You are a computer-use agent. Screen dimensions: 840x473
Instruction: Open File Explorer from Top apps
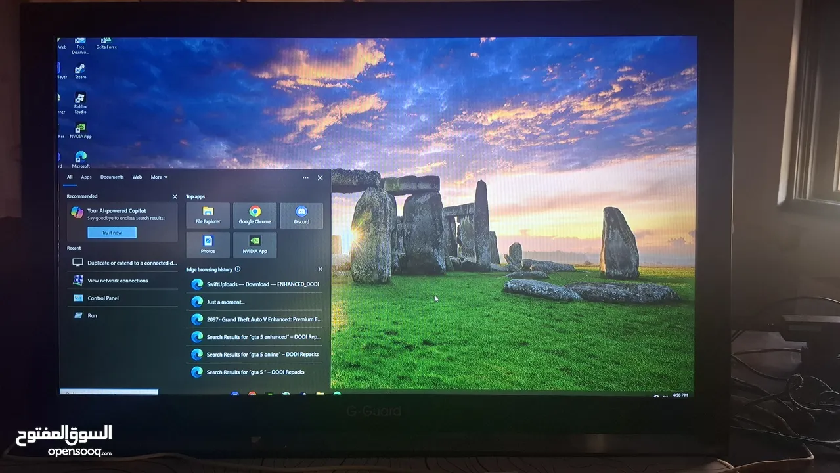pyautogui.click(x=208, y=215)
